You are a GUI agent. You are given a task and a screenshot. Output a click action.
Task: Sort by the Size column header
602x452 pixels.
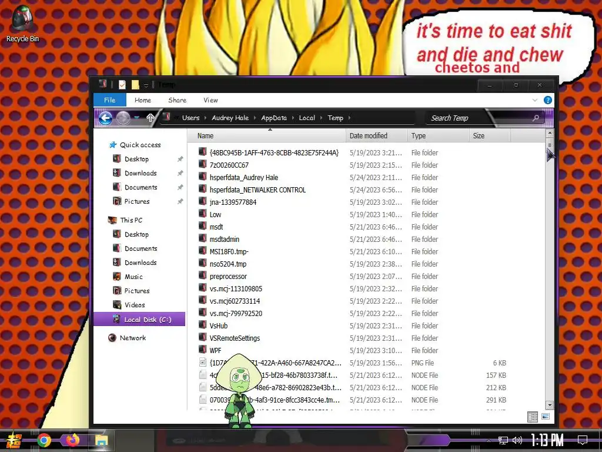pyautogui.click(x=490, y=136)
